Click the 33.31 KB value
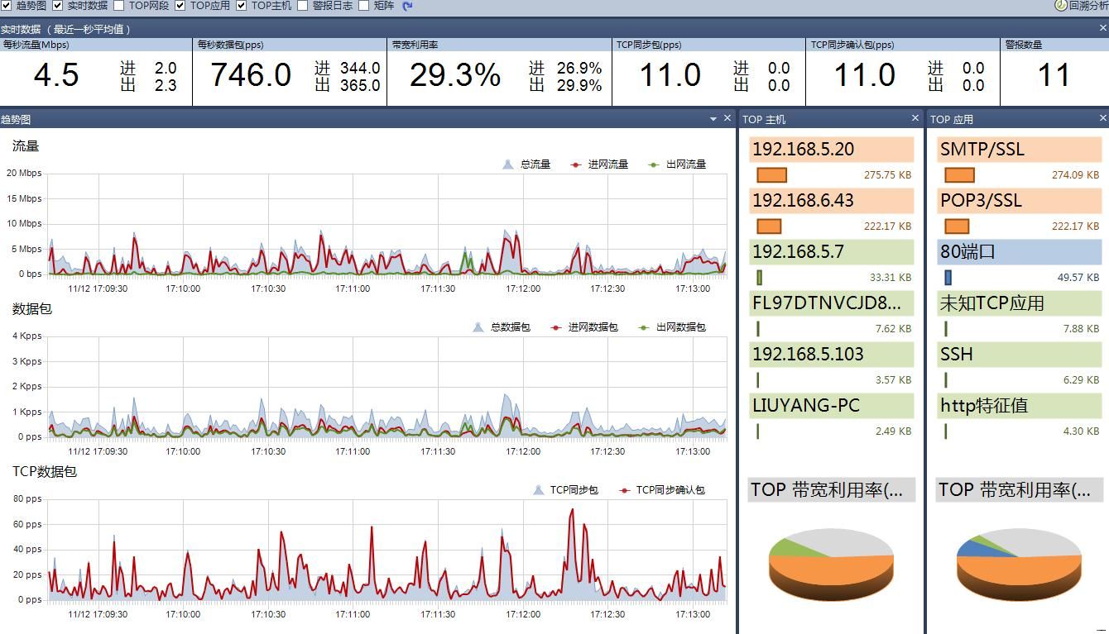 click(891, 278)
